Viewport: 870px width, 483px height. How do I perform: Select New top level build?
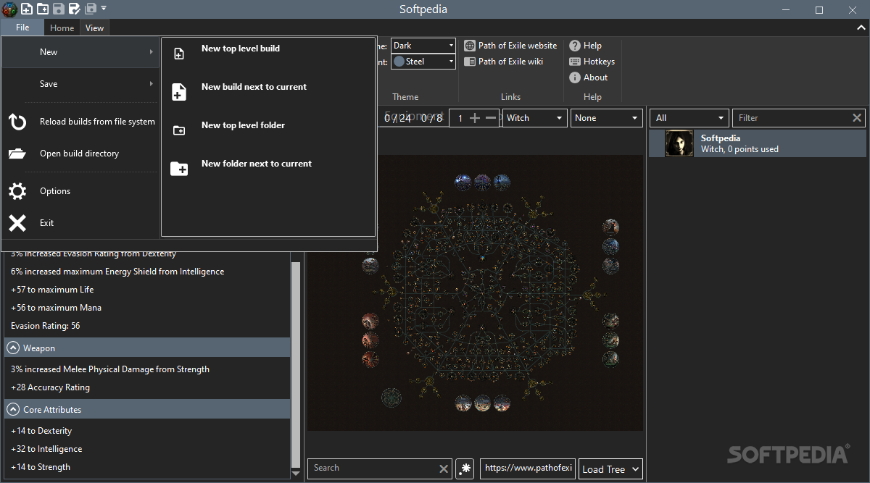pos(268,55)
